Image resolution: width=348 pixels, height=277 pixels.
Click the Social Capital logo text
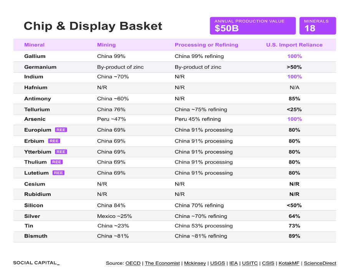pos(36,263)
